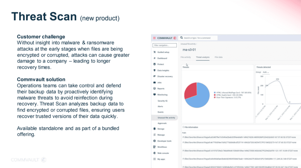The height and width of the screenshot is (168, 301).
Task: Switch to the File activity tab
Action: pos(186,57)
